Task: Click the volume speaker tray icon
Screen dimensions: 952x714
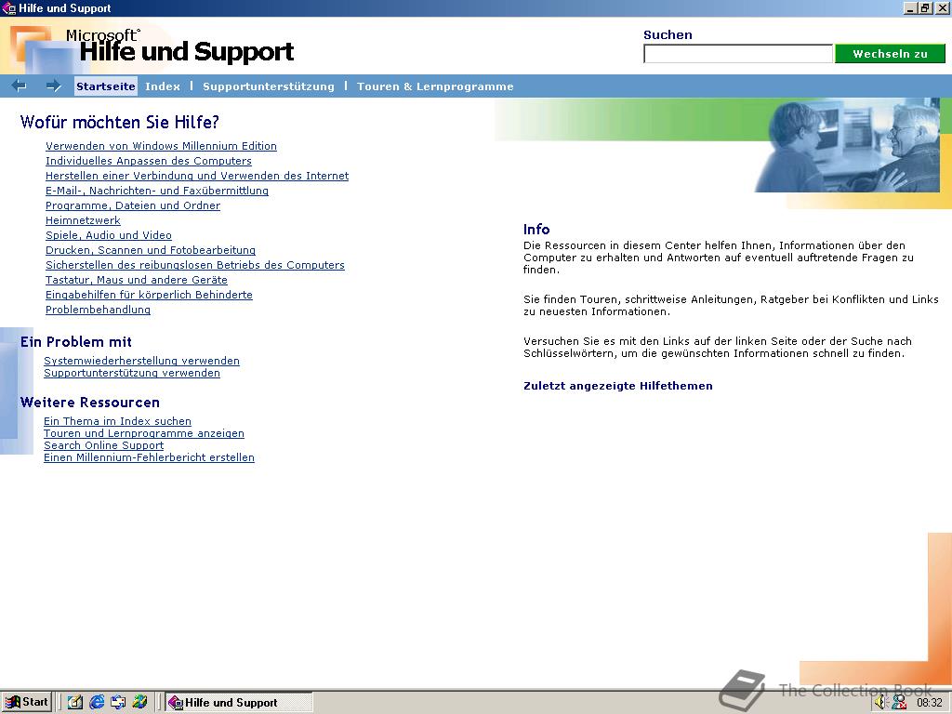Action: pos(881,703)
